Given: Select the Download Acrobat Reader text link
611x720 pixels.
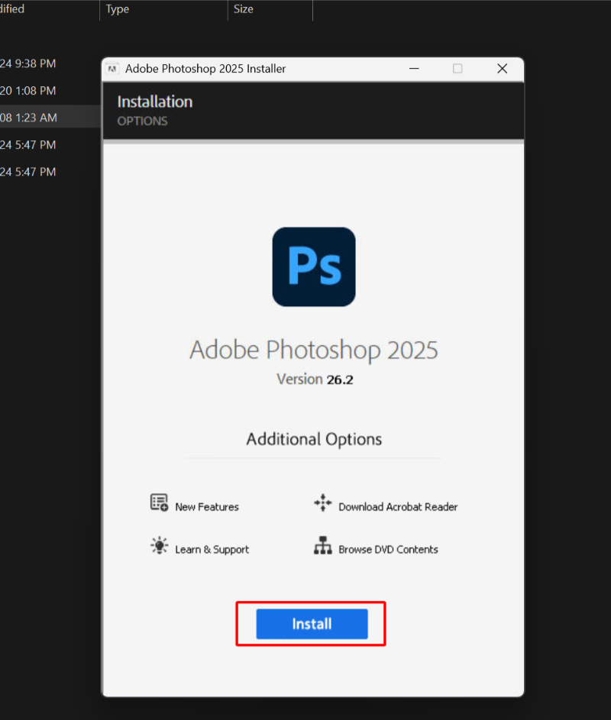Looking at the screenshot, I should [398, 507].
